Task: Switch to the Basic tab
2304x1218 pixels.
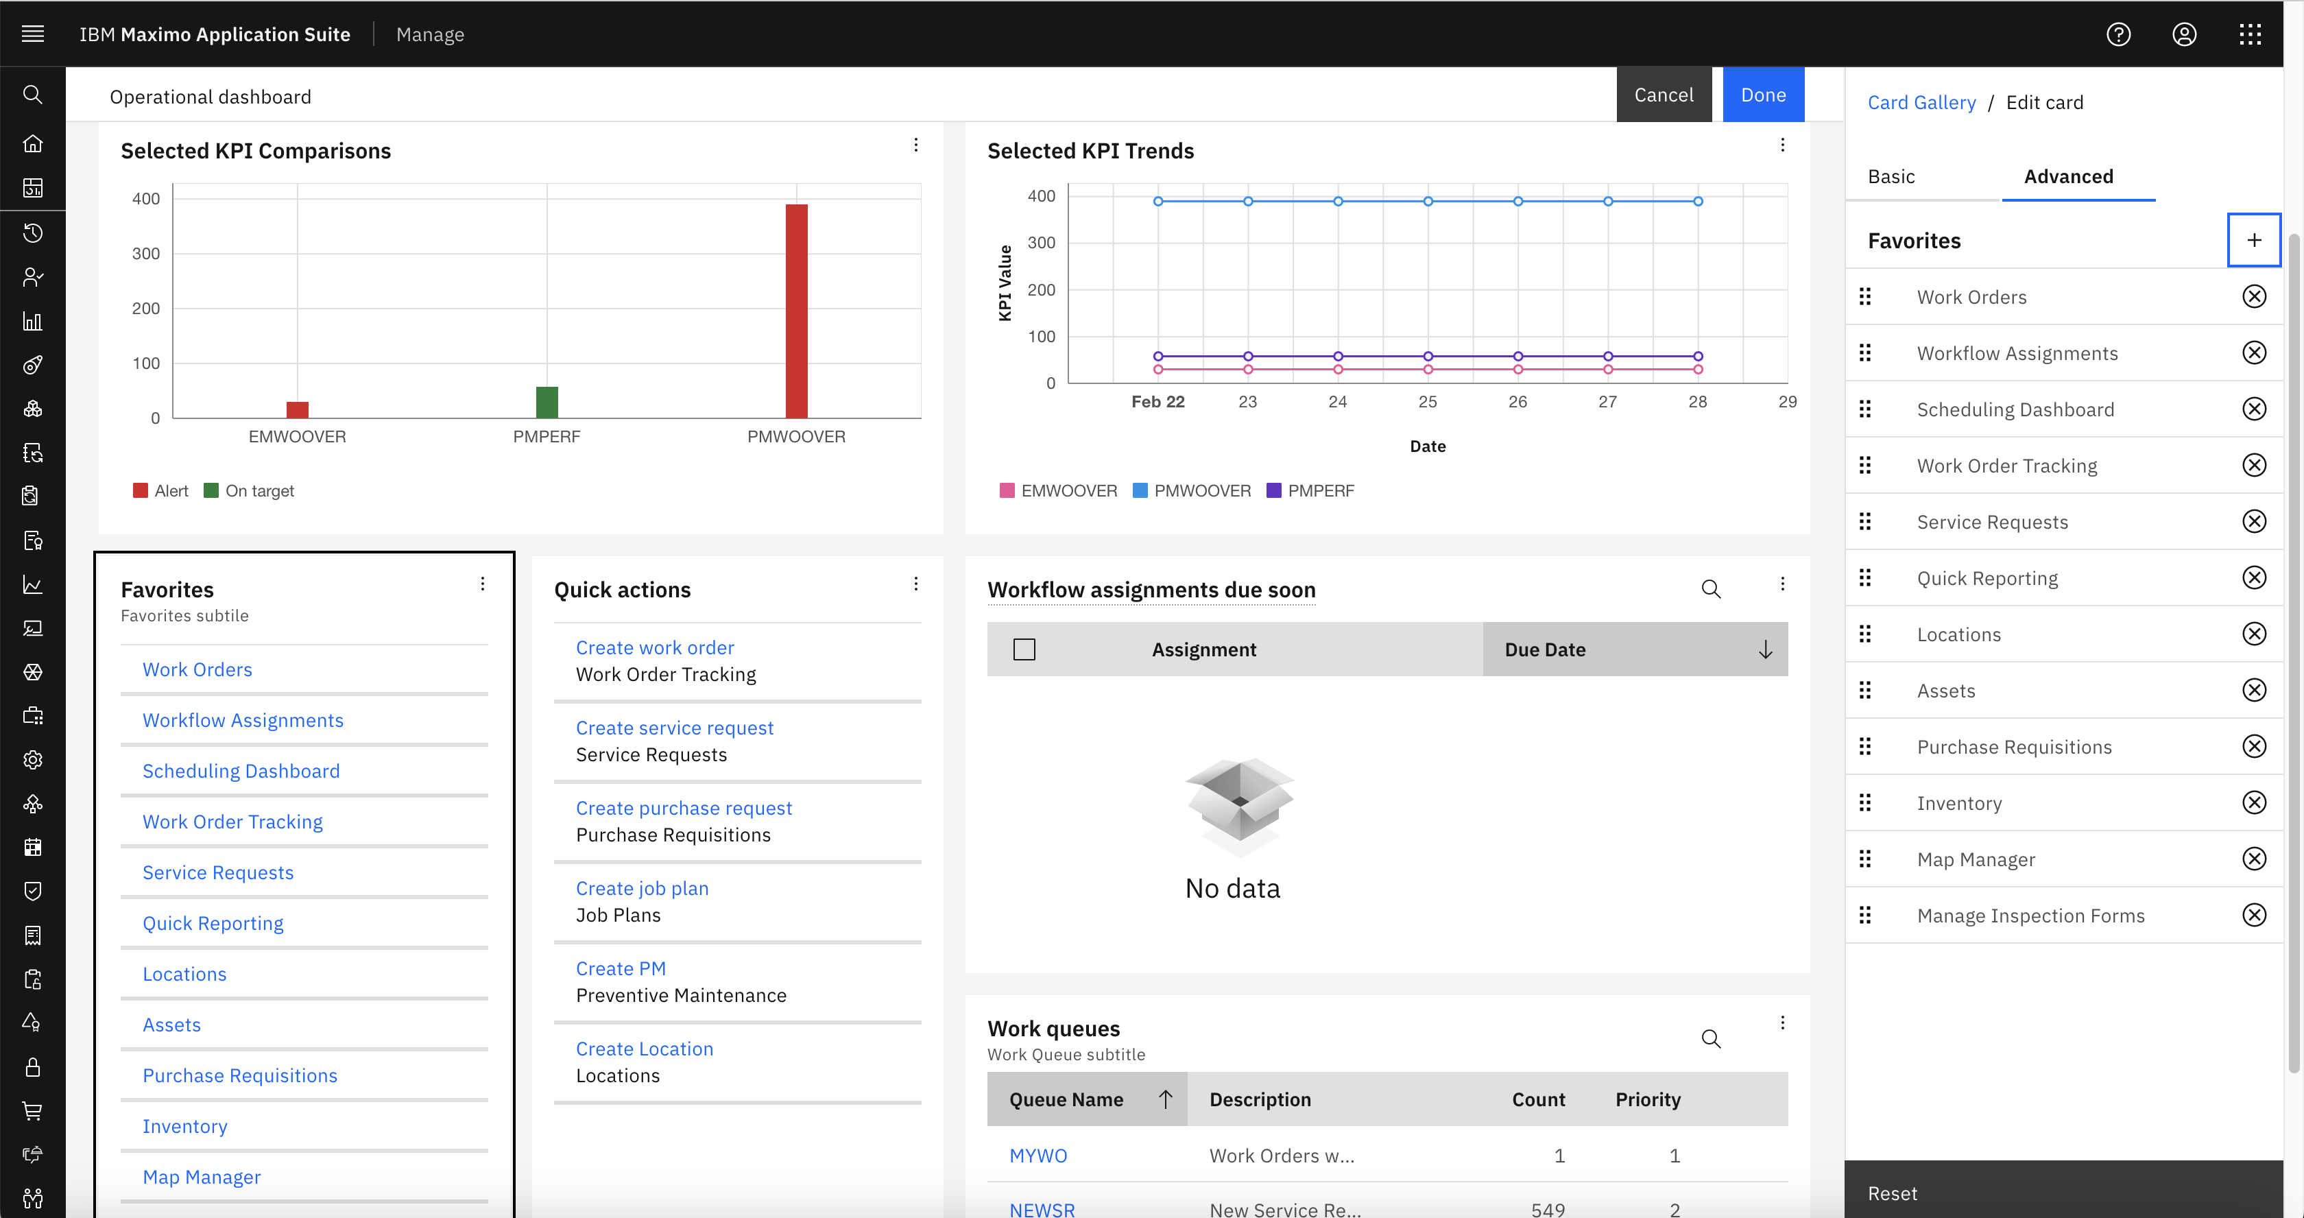Action: click(x=1891, y=176)
